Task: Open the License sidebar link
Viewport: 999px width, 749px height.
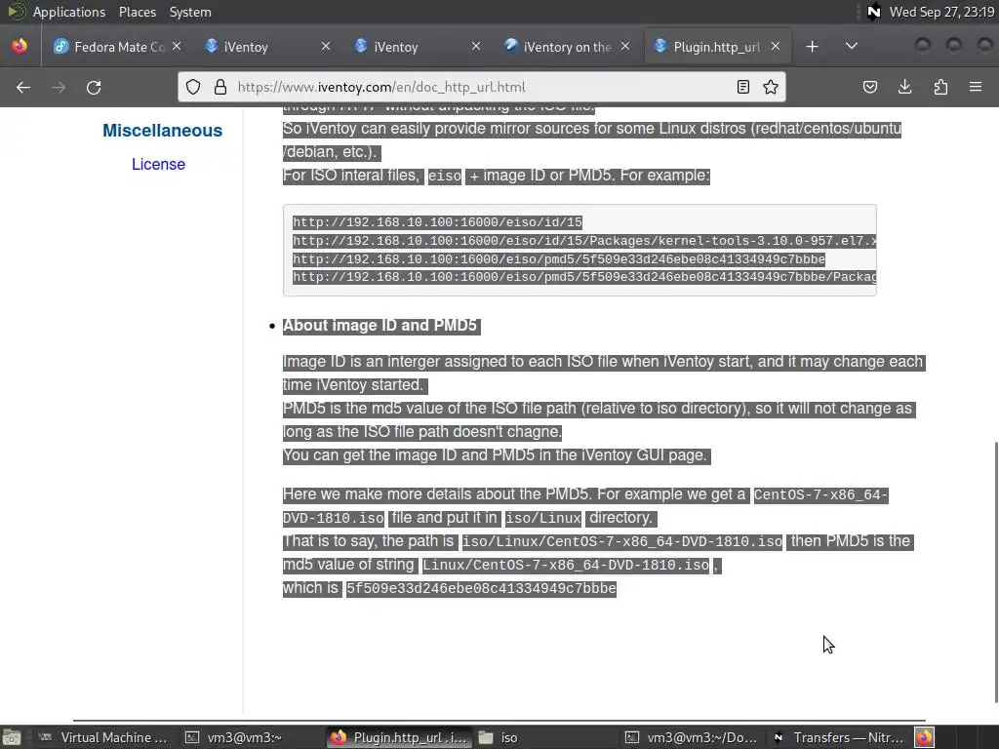Action: [158, 164]
